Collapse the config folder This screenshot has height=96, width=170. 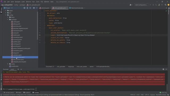pos(6,15)
